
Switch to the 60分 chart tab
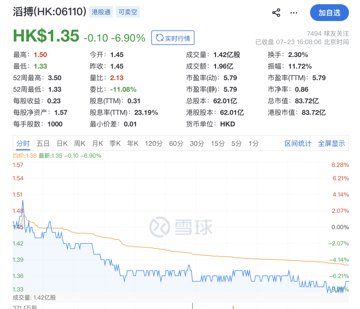(176, 143)
